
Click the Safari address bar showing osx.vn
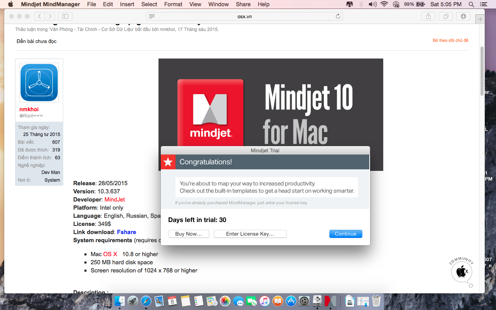(245, 16)
